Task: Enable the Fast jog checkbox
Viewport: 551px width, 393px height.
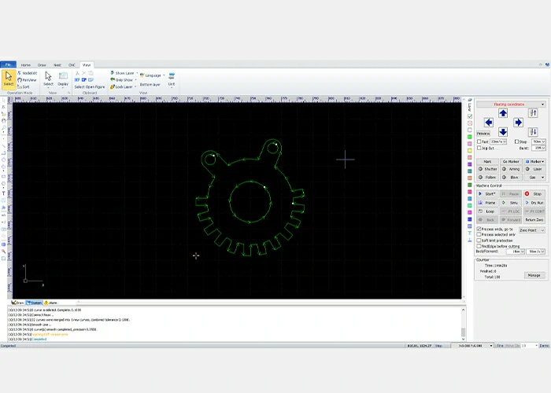Action: click(x=479, y=141)
